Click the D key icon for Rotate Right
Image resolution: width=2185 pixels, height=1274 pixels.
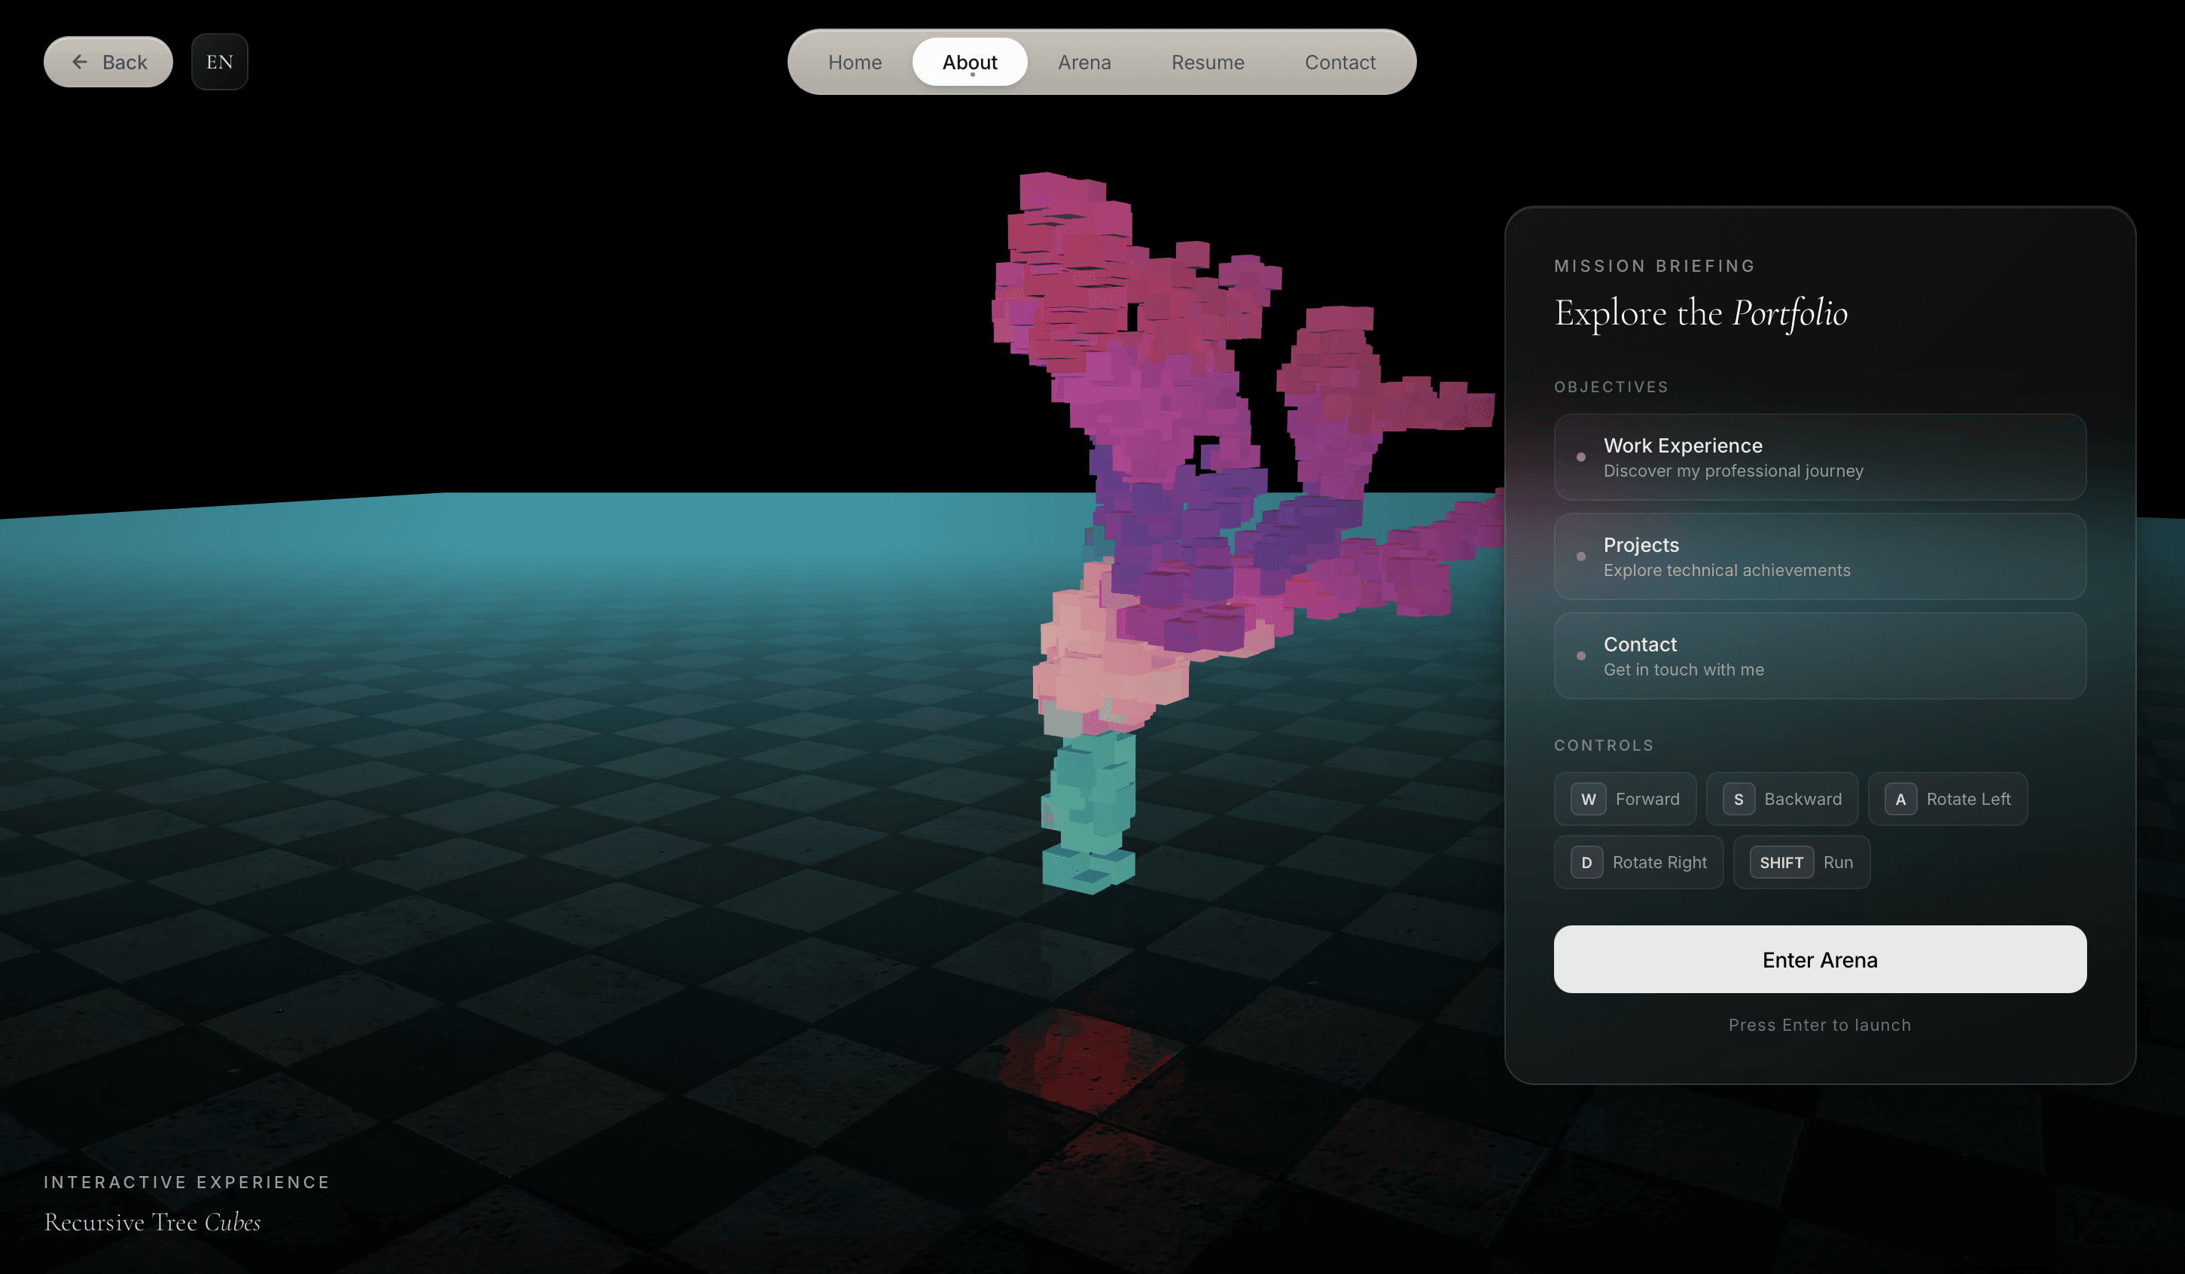(x=1586, y=862)
